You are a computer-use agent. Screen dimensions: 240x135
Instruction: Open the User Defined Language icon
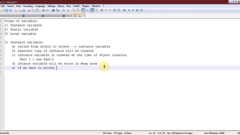pyautogui.click(x=96, y=10)
